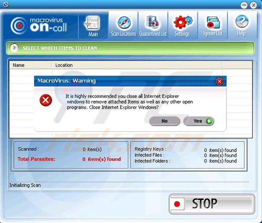
Task: Stop the scan with the STOP button
Action: click(x=212, y=204)
